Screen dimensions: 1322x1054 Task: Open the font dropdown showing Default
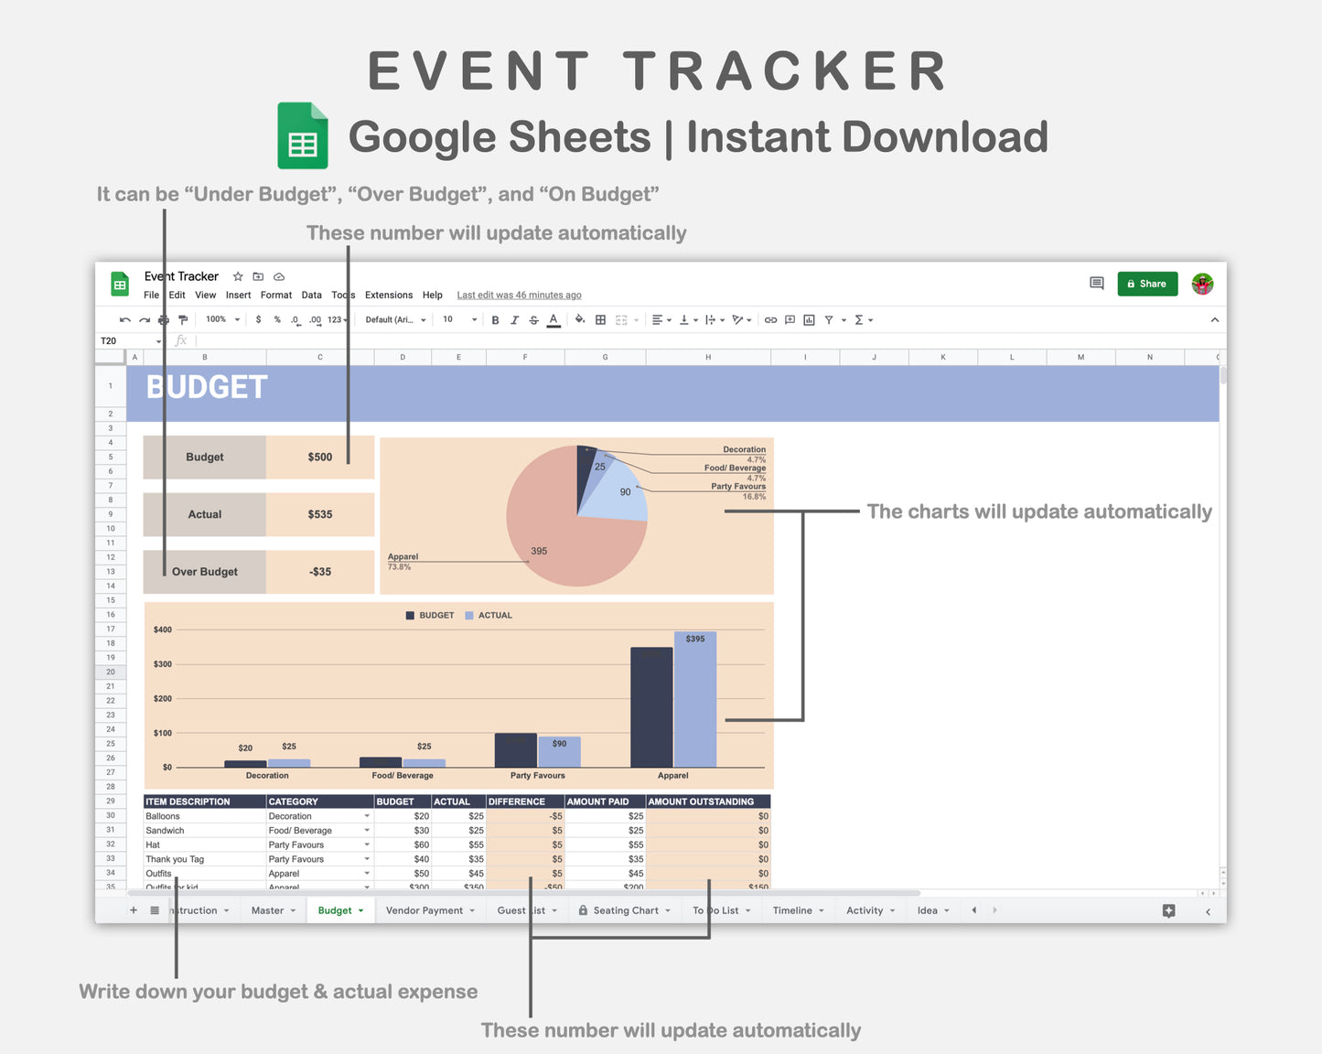tap(392, 319)
